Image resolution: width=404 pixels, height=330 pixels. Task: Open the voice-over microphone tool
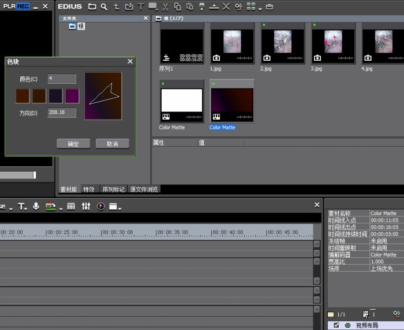[36, 206]
